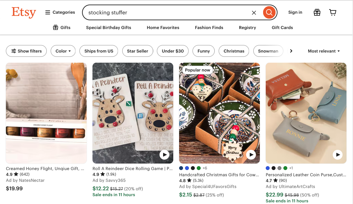353x204 pixels.
Task: Play the leather coin purse video
Action: [337, 155]
